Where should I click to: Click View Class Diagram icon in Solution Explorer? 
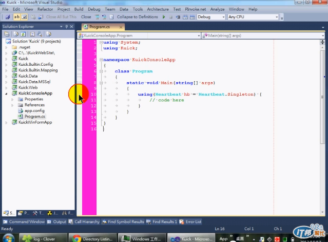pos(40,34)
